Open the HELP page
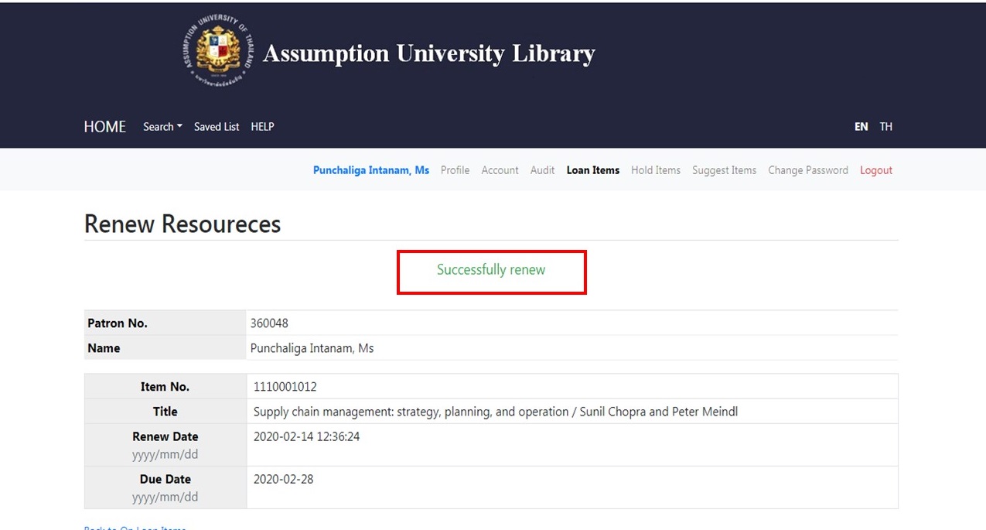 pos(262,127)
